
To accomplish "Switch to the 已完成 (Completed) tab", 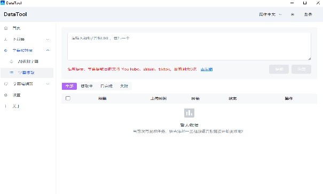I will pyautogui.click(x=106, y=86).
